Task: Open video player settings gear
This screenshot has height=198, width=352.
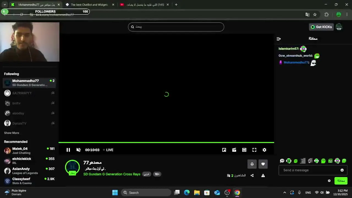Action: click(264, 150)
